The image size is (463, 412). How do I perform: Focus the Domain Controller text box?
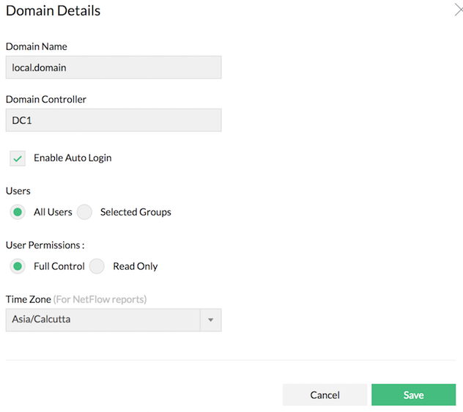click(114, 120)
